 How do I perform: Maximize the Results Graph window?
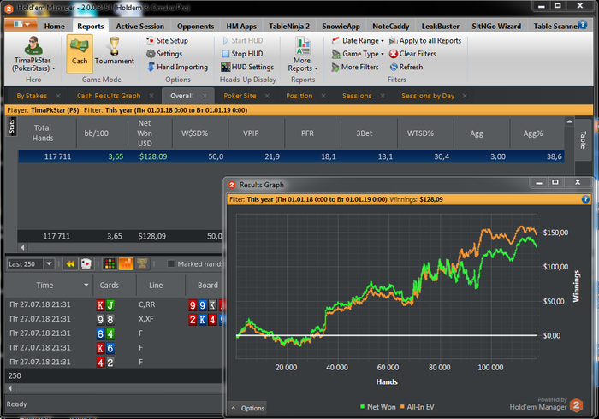555,182
